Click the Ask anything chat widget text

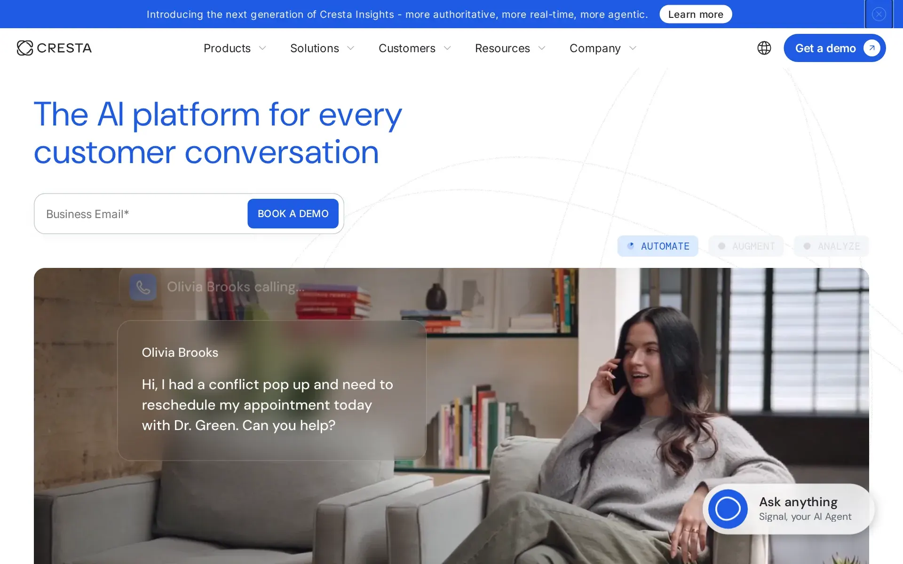point(798,502)
